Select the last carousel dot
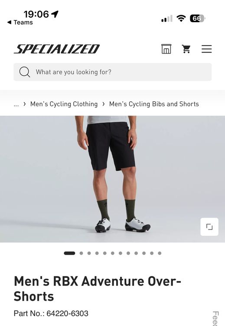The image size is (225, 326). click(x=160, y=253)
